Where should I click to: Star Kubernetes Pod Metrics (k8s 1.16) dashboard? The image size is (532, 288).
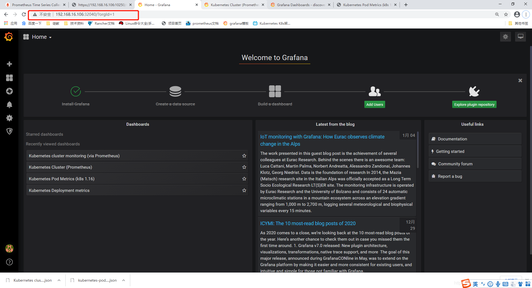tap(244, 179)
